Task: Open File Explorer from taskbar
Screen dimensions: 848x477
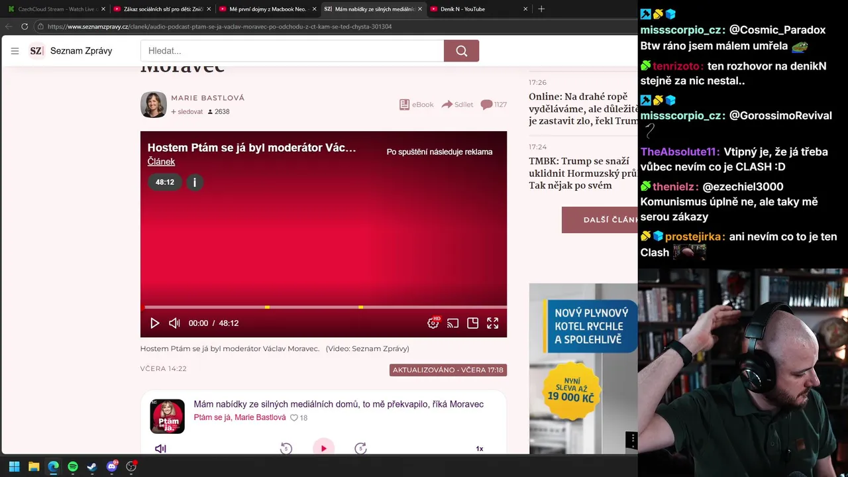Action: click(x=34, y=466)
